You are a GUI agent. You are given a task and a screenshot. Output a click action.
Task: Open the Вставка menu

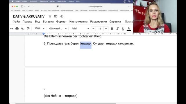coord(48,22)
